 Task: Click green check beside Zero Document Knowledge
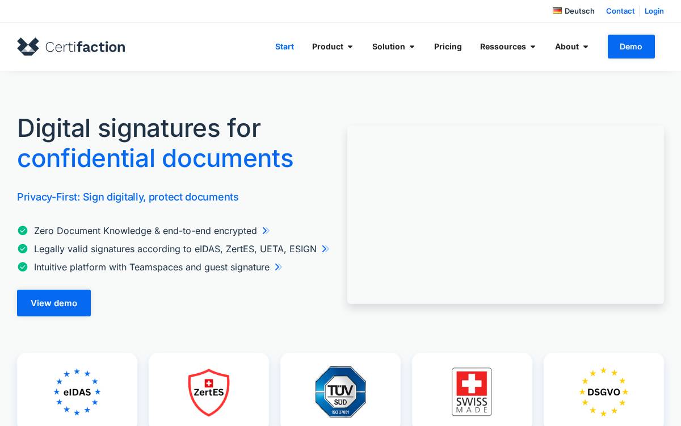coord(23,231)
